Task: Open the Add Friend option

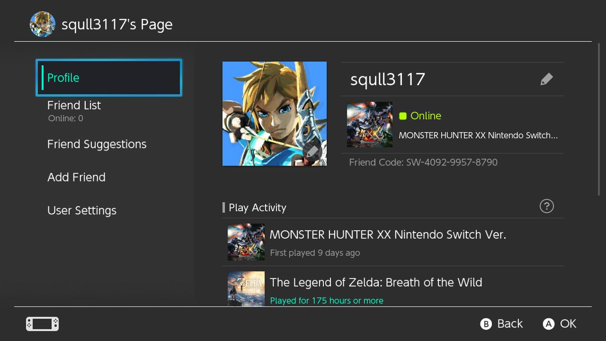Action: 77,178
